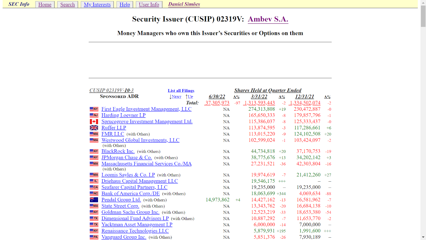Click the Canadian flag beside Sprucegrove Investment Management
Image resolution: width=426 pixels, height=240 pixels.
(94, 122)
